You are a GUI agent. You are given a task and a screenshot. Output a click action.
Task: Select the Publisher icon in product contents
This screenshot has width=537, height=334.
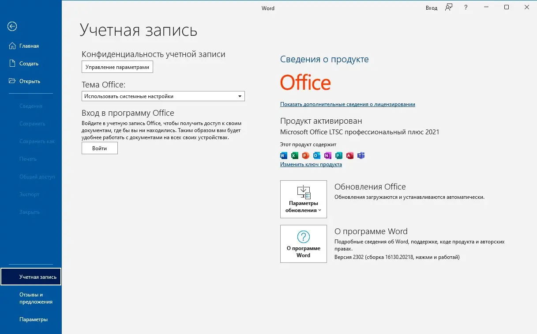pyautogui.click(x=338, y=156)
